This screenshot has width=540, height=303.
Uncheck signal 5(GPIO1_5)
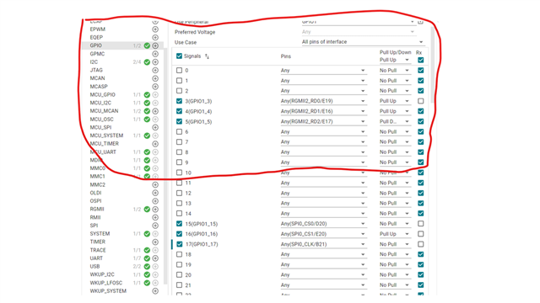tap(179, 121)
